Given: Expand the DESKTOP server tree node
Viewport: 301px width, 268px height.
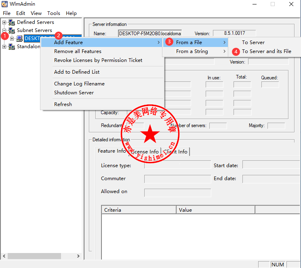Looking at the screenshot, I should tap(12, 38).
